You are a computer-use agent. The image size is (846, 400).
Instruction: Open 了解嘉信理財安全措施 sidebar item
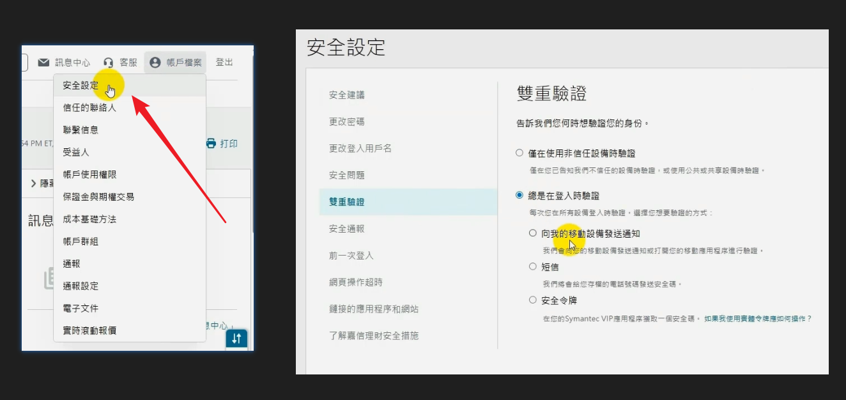[374, 335]
